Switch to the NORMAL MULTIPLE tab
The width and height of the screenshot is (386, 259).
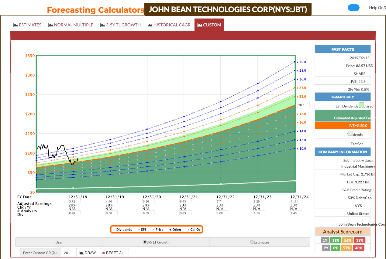pos(71,25)
